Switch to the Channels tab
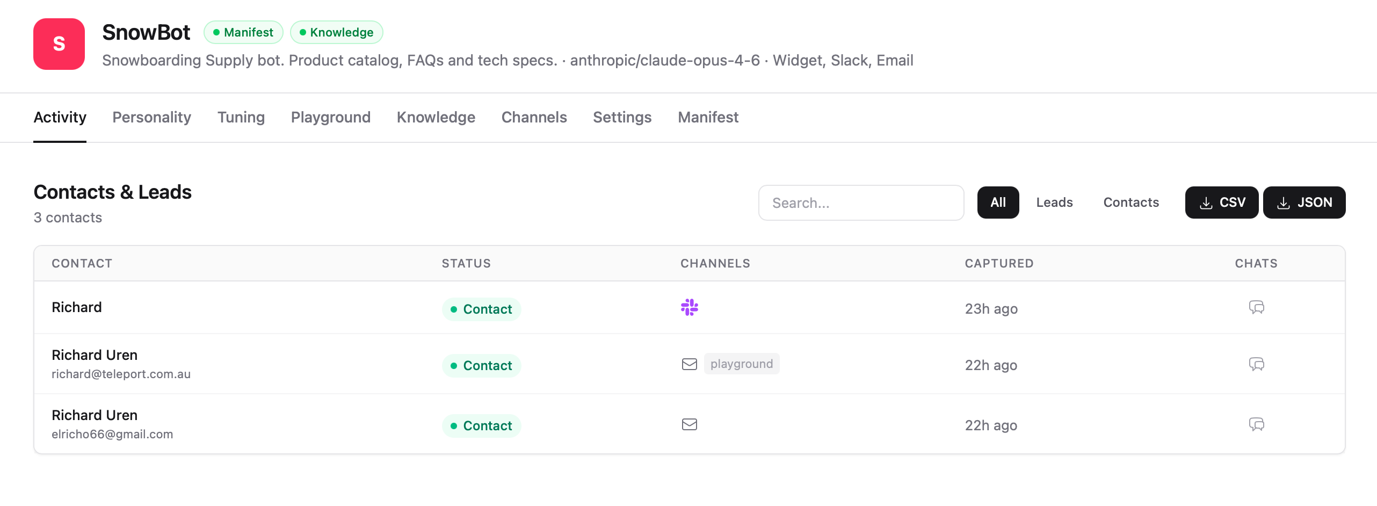Image resolution: width=1377 pixels, height=506 pixels. (x=534, y=117)
